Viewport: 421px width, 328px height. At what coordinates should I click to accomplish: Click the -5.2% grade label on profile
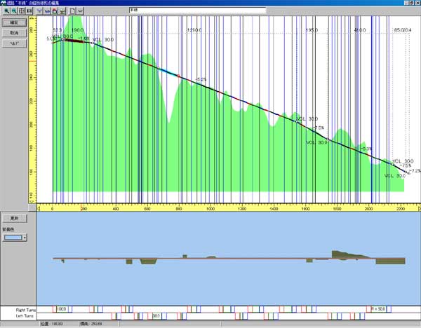[x=201, y=79]
